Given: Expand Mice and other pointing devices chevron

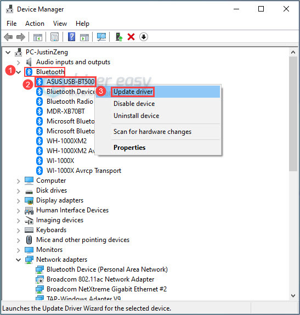Looking at the screenshot, I should tap(19, 240).
